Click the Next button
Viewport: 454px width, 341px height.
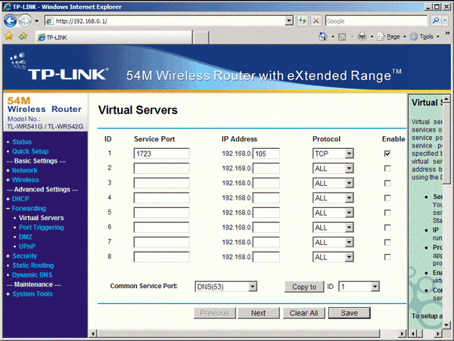tap(258, 313)
